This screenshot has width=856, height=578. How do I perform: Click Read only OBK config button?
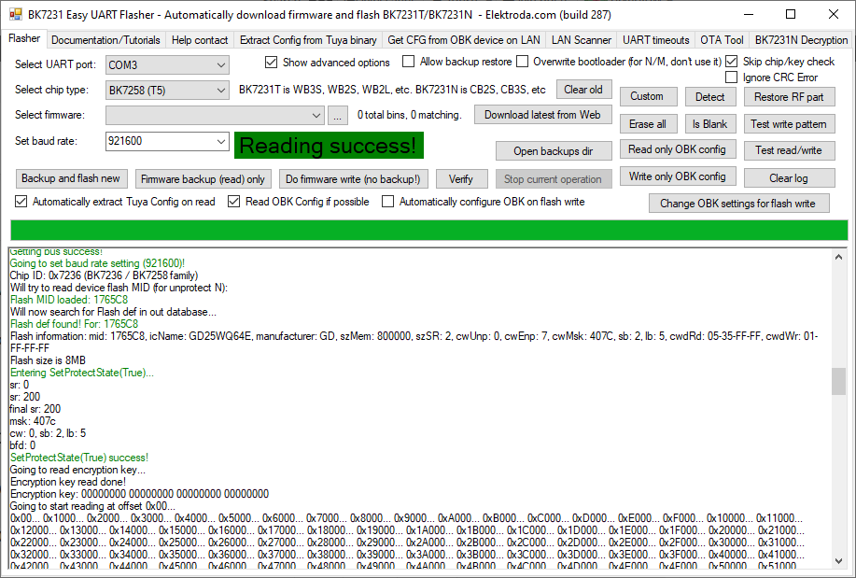(677, 149)
